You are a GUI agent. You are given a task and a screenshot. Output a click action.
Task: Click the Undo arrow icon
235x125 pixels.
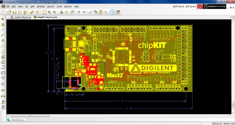point(79,12)
